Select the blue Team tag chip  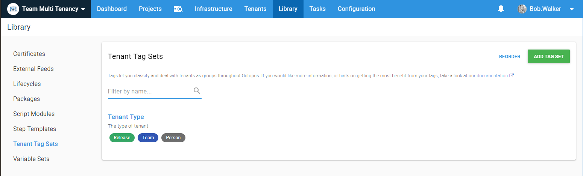[x=148, y=138]
